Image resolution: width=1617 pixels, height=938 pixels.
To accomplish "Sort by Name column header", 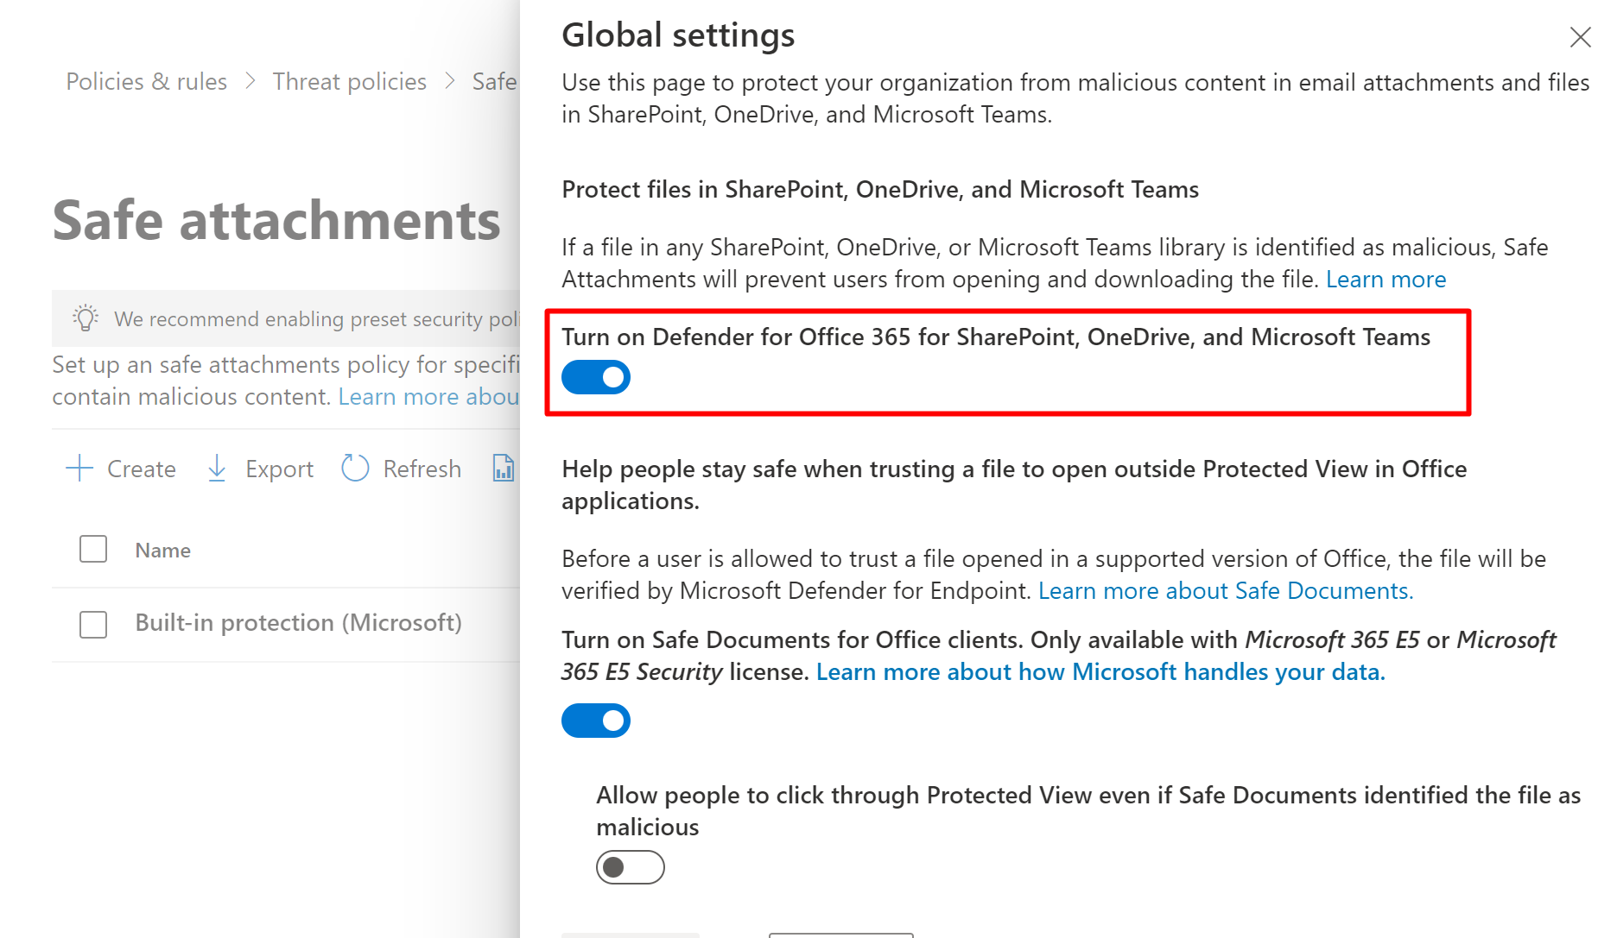I will 162,551.
